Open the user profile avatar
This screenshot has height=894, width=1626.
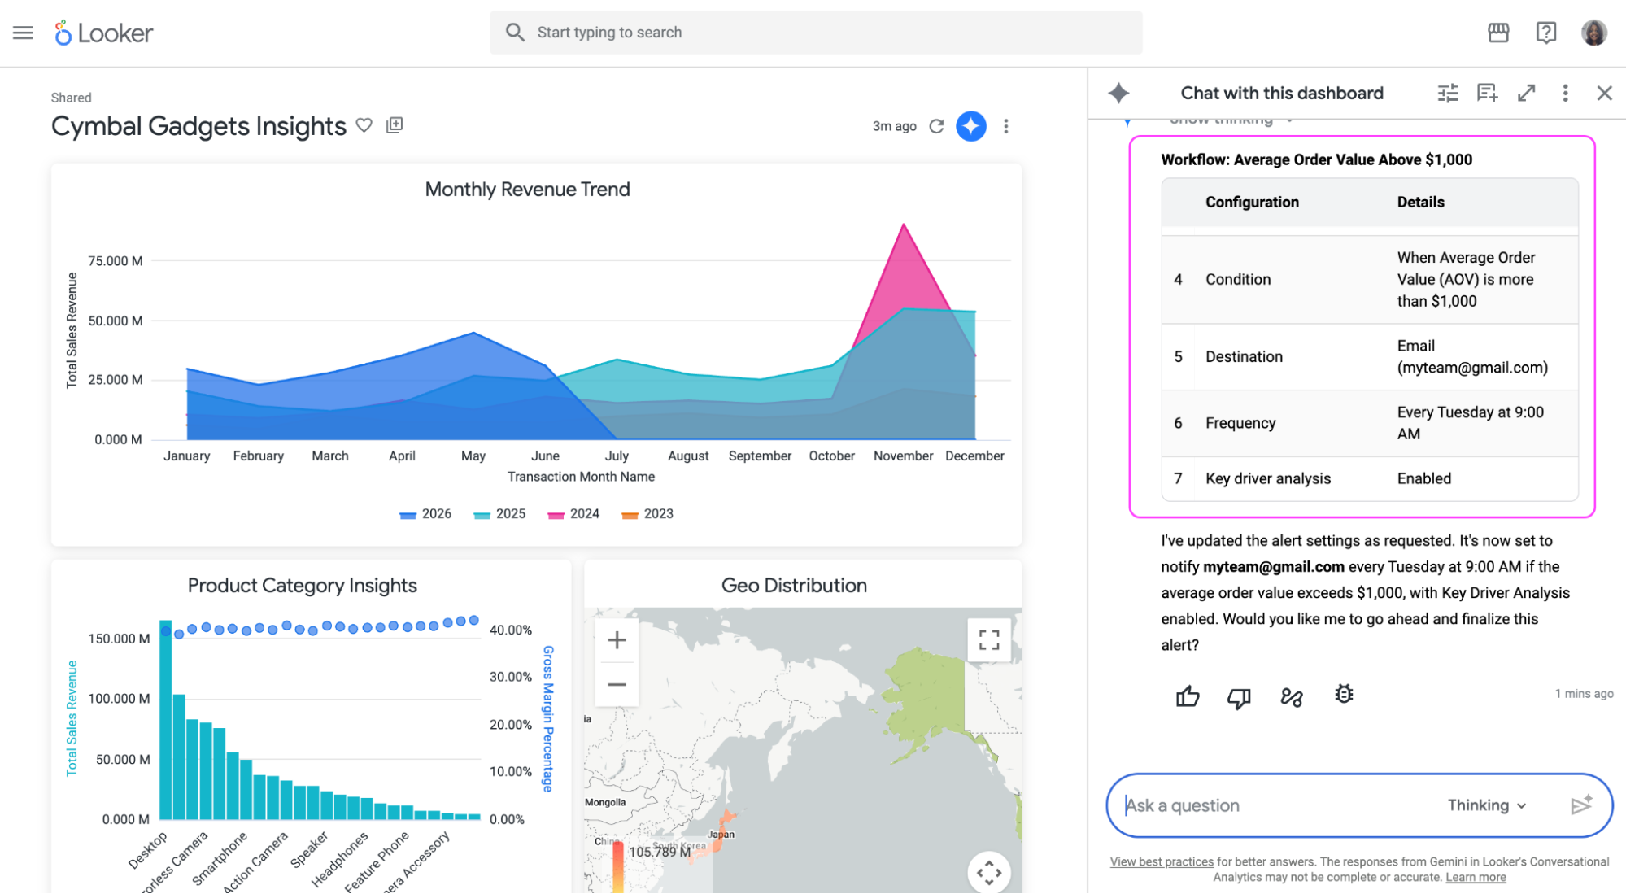coord(1593,33)
